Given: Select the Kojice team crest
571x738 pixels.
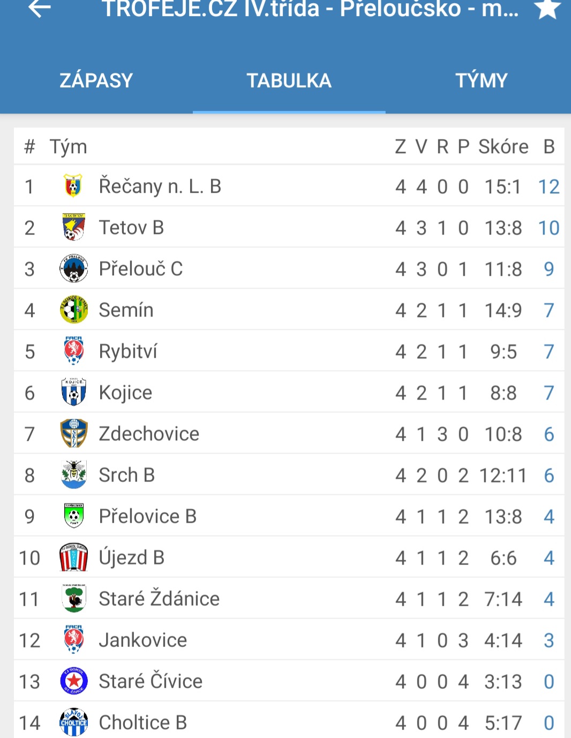Looking at the screenshot, I should pos(73,392).
